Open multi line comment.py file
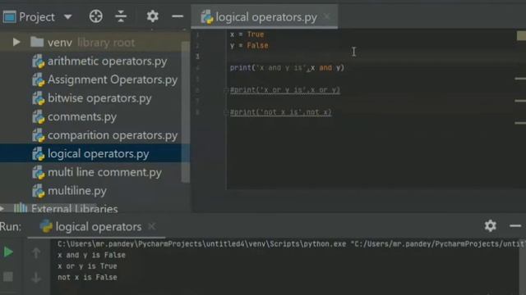The width and height of the screenshot is (526, 295). (x=104, y=172)
